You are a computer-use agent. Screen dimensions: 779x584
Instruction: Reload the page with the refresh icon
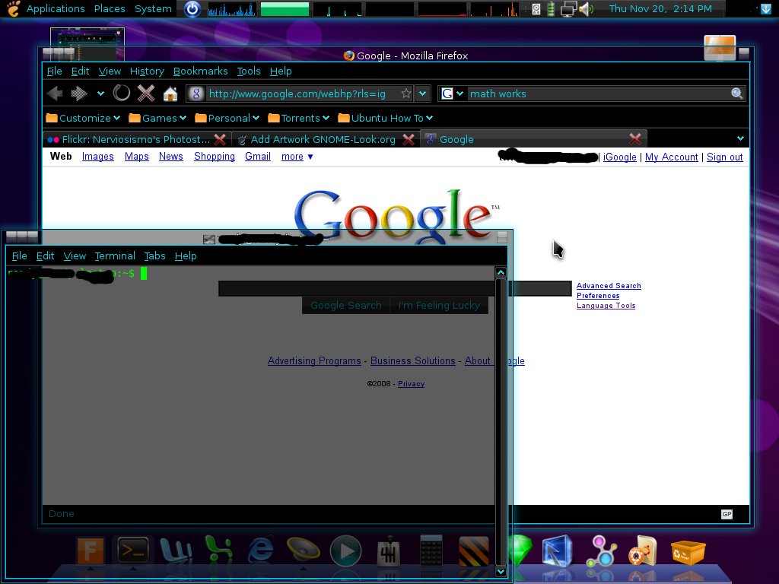tap(121, 93)
